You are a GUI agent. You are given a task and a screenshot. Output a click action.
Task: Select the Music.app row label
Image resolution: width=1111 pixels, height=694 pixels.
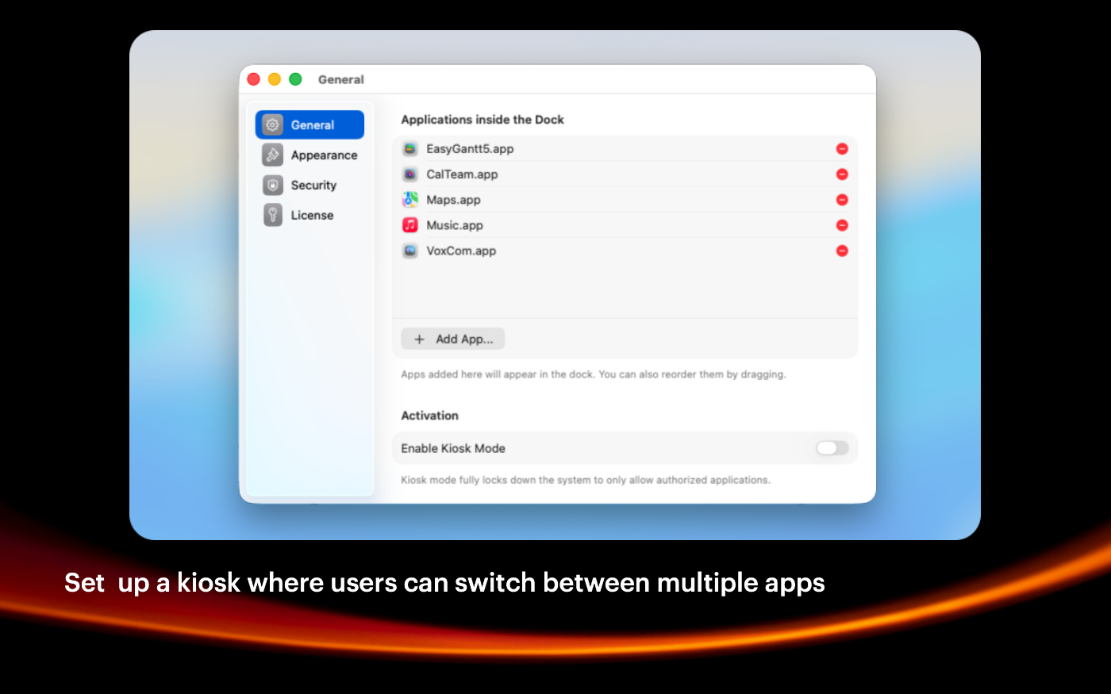tap(455, 225)
